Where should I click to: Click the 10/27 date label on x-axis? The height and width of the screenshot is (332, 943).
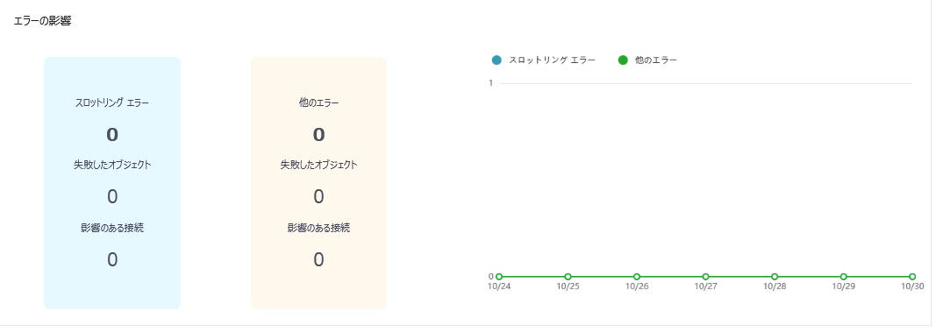pos(705,287)
